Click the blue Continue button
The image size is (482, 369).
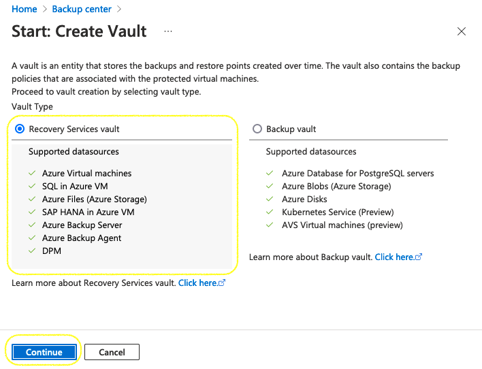click(x=44, y=352)
